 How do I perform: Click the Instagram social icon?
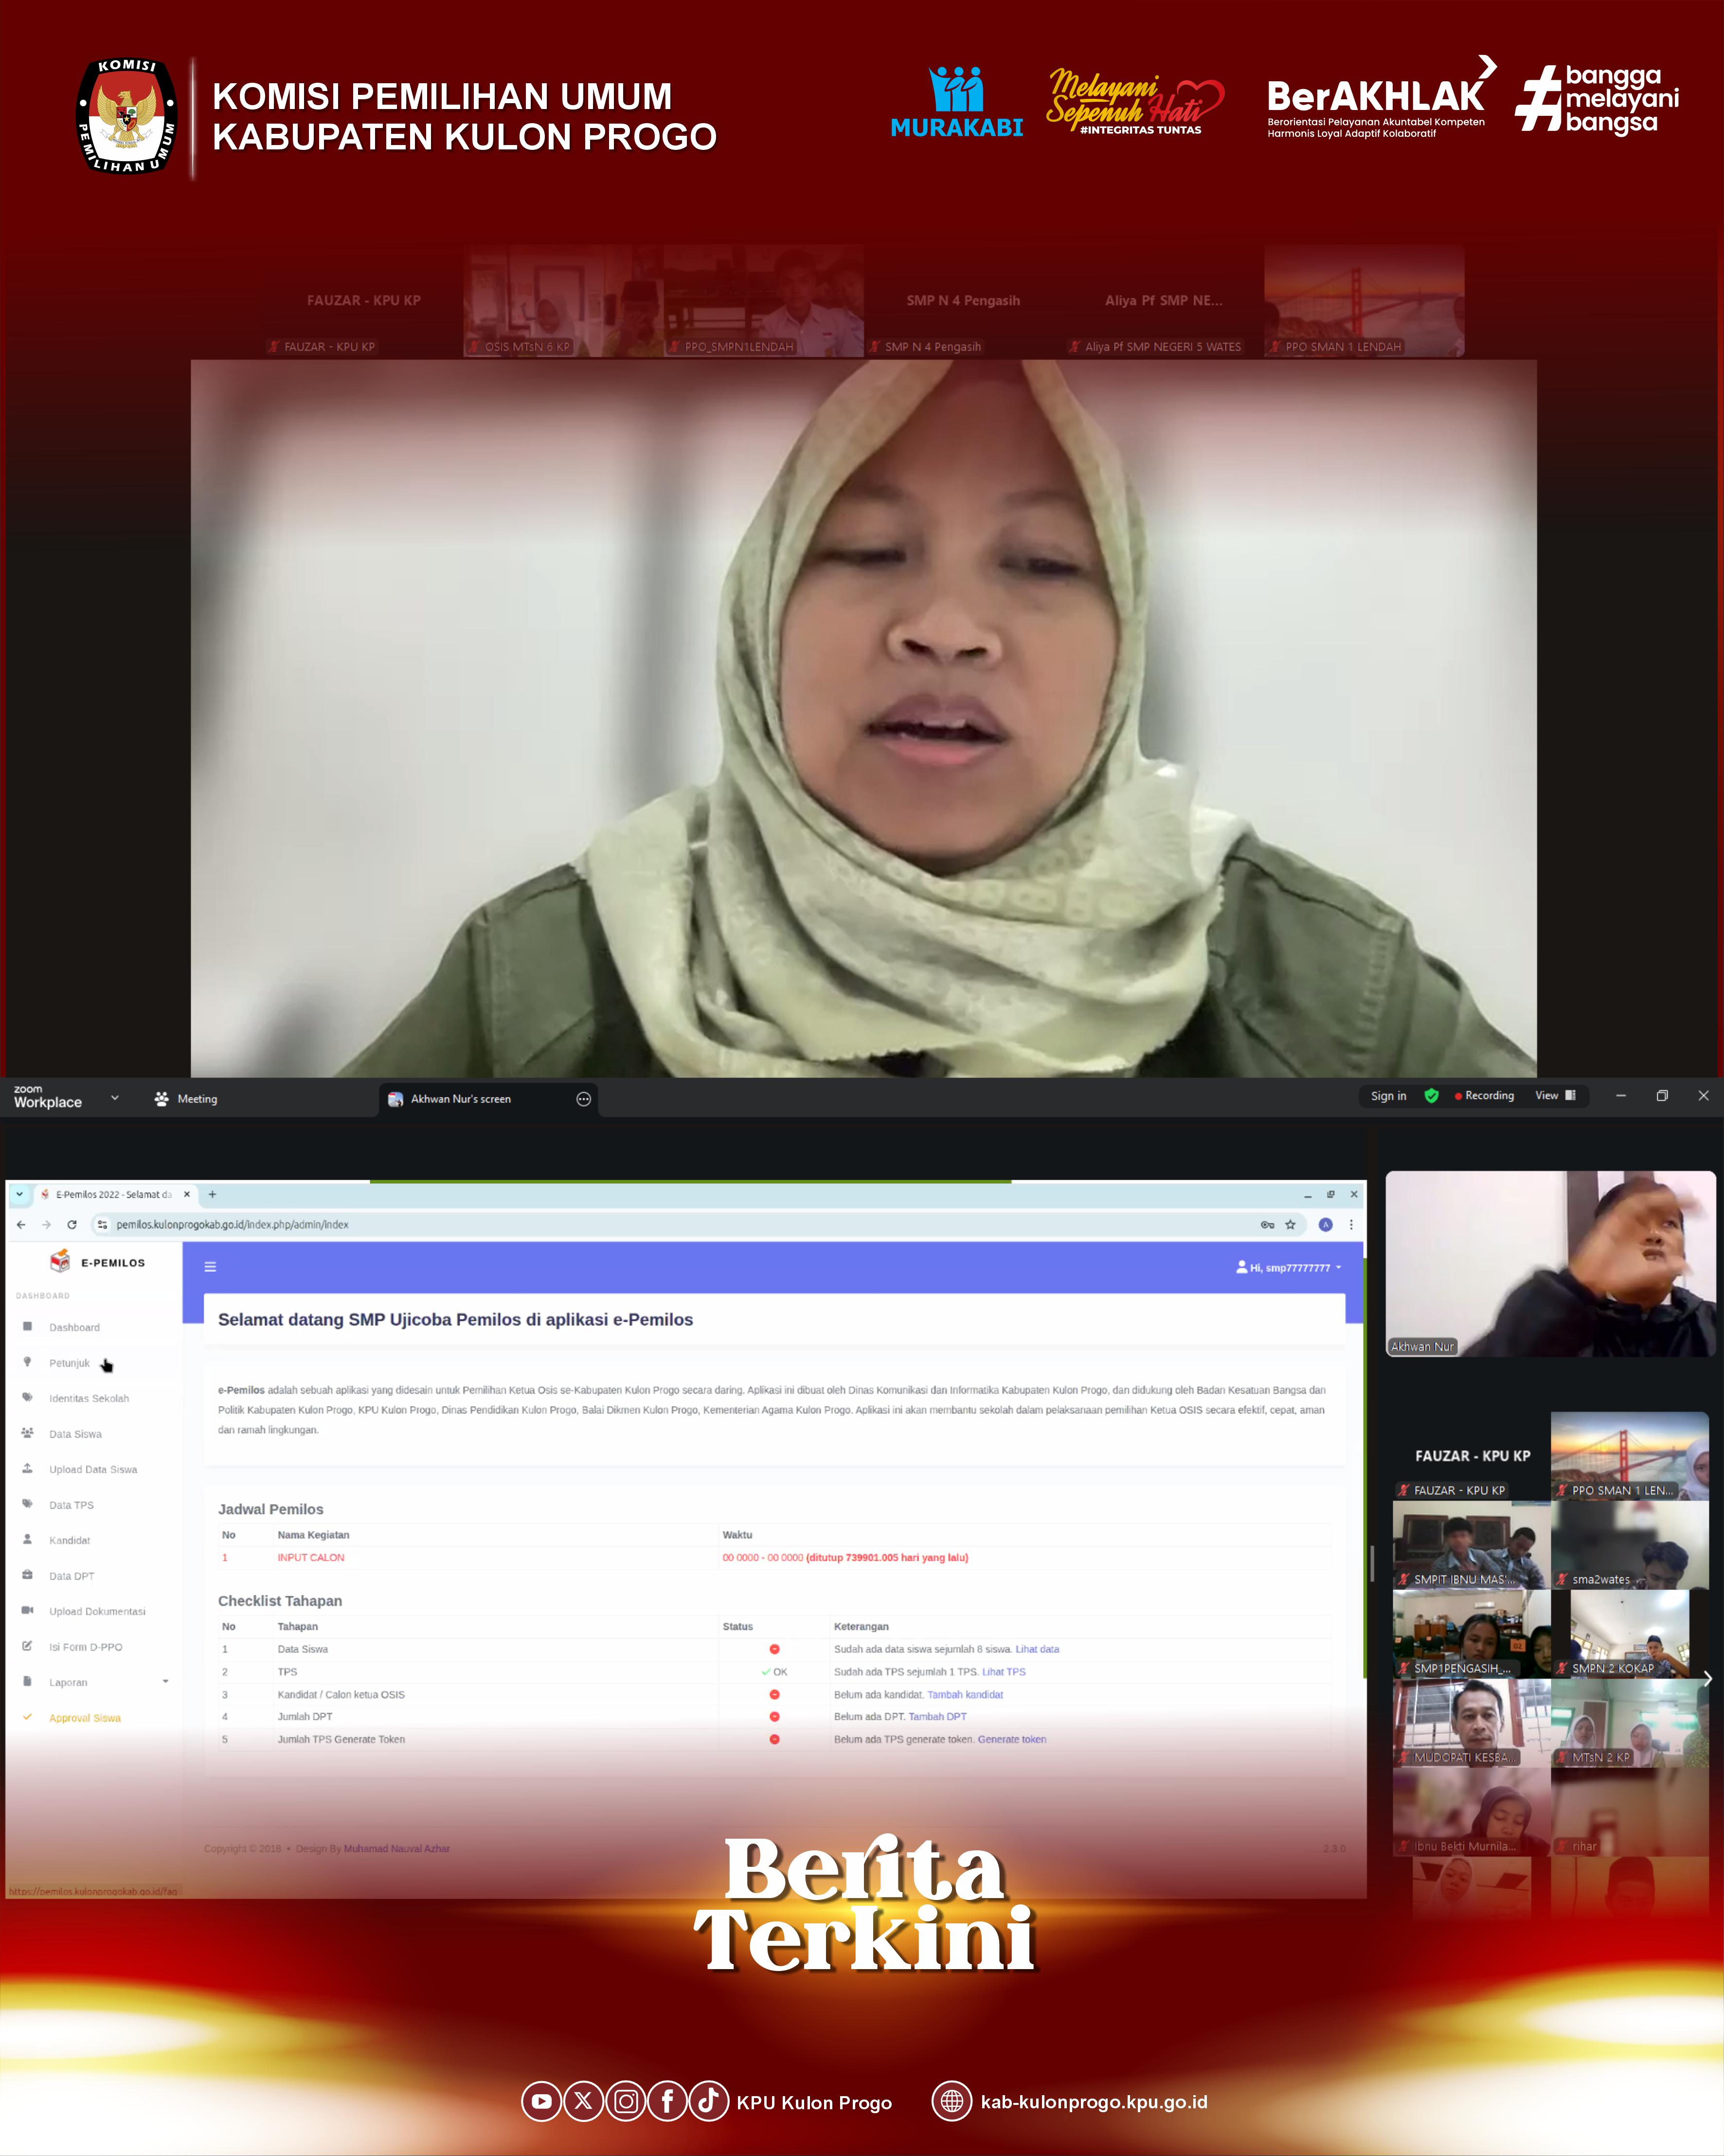click(x=626, y=2101)
